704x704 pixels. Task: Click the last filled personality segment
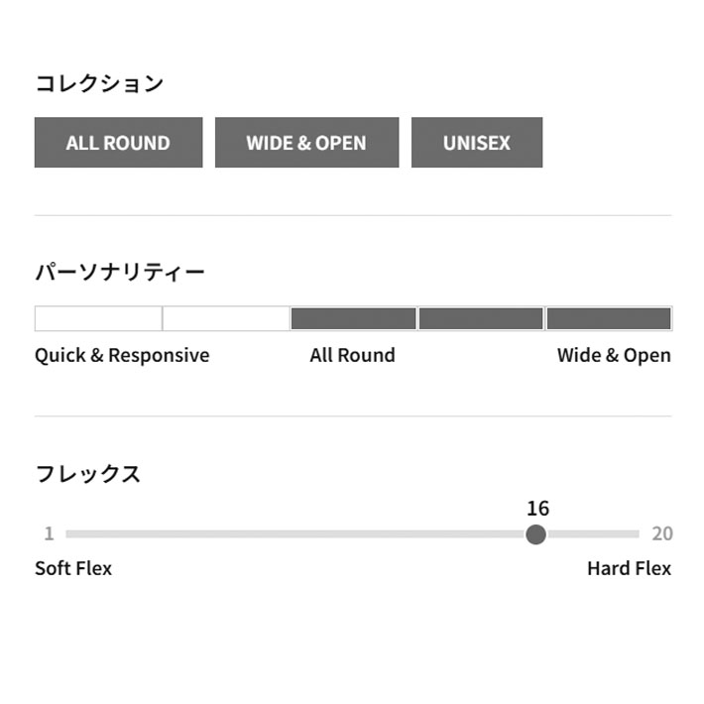(x=609, y=318)
